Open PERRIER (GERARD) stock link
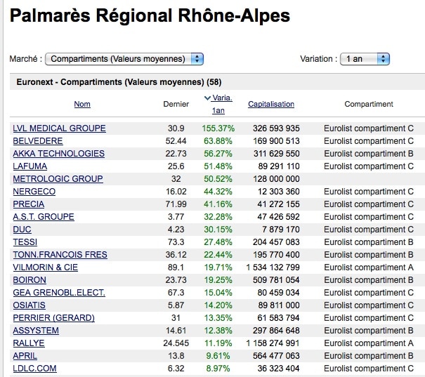 click(53, 318)
